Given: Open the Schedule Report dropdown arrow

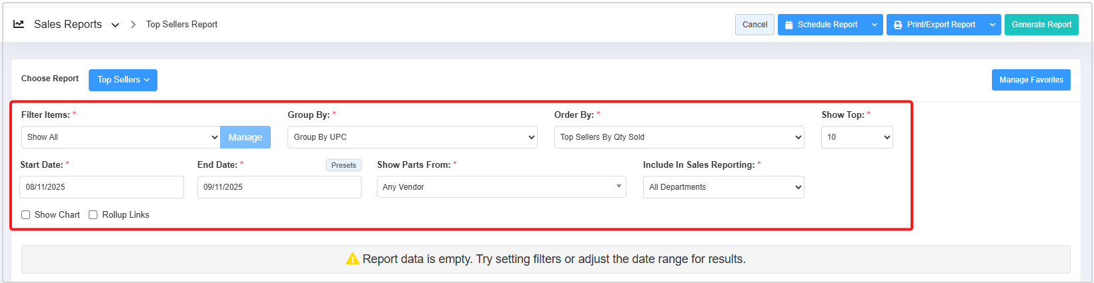Looking at the screenshot, I should 875,25.
